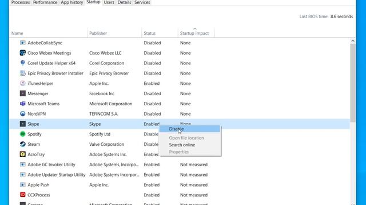Switch to the Services tab
The height and width of the screenshot is (205, 366).
[x=142, y=2]
